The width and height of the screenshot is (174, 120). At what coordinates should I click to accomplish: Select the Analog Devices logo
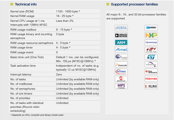121,35
